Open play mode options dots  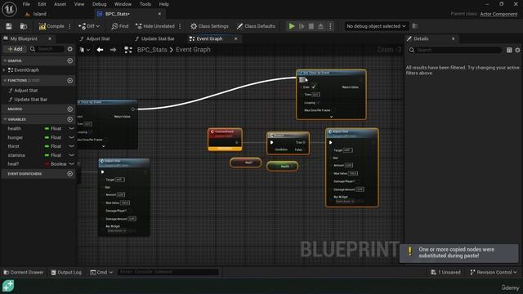click(330, 26)
